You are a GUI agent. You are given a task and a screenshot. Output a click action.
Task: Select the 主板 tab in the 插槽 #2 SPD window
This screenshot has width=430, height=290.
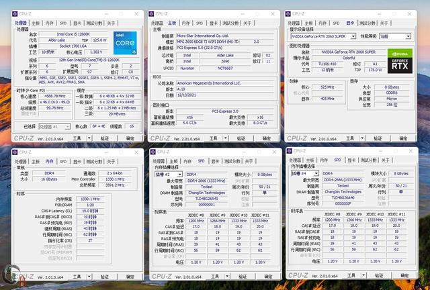(173, 161)
